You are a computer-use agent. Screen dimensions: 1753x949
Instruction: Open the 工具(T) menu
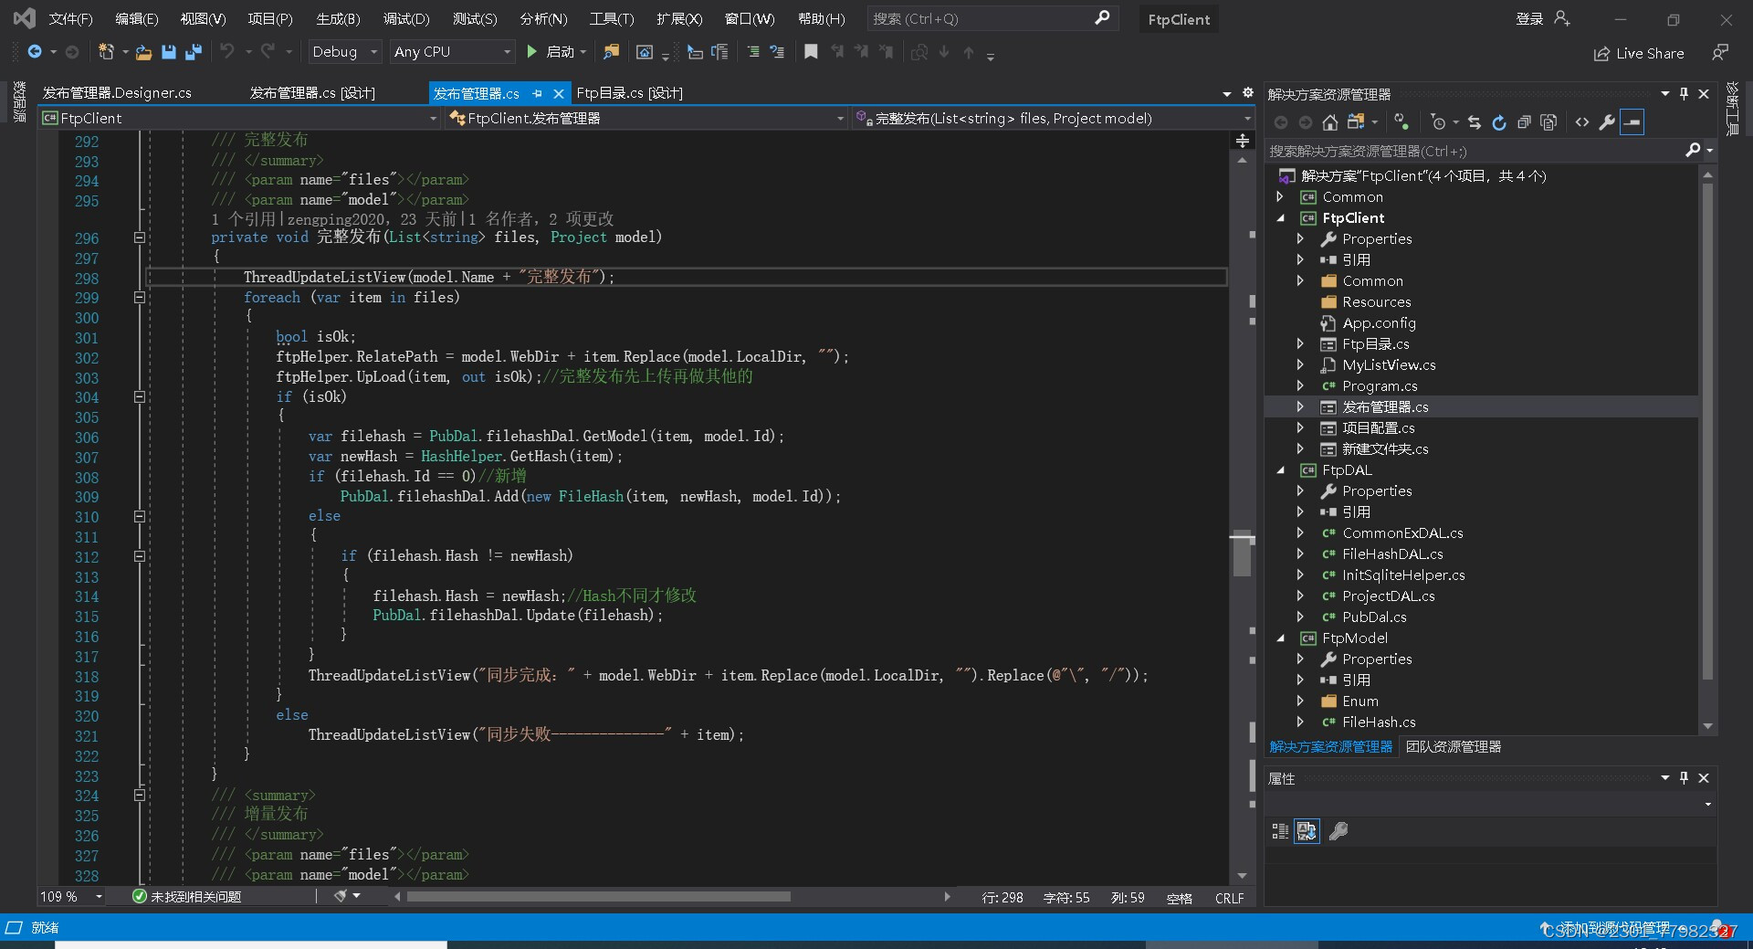[611, 18]
